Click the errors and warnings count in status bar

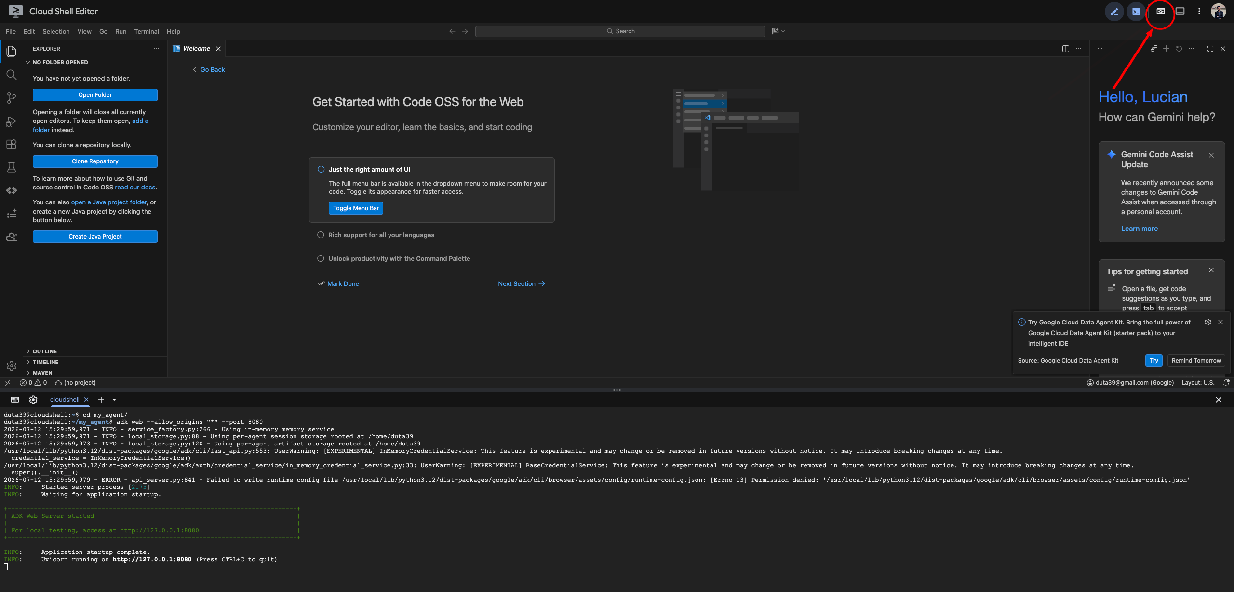pos(33,383)
